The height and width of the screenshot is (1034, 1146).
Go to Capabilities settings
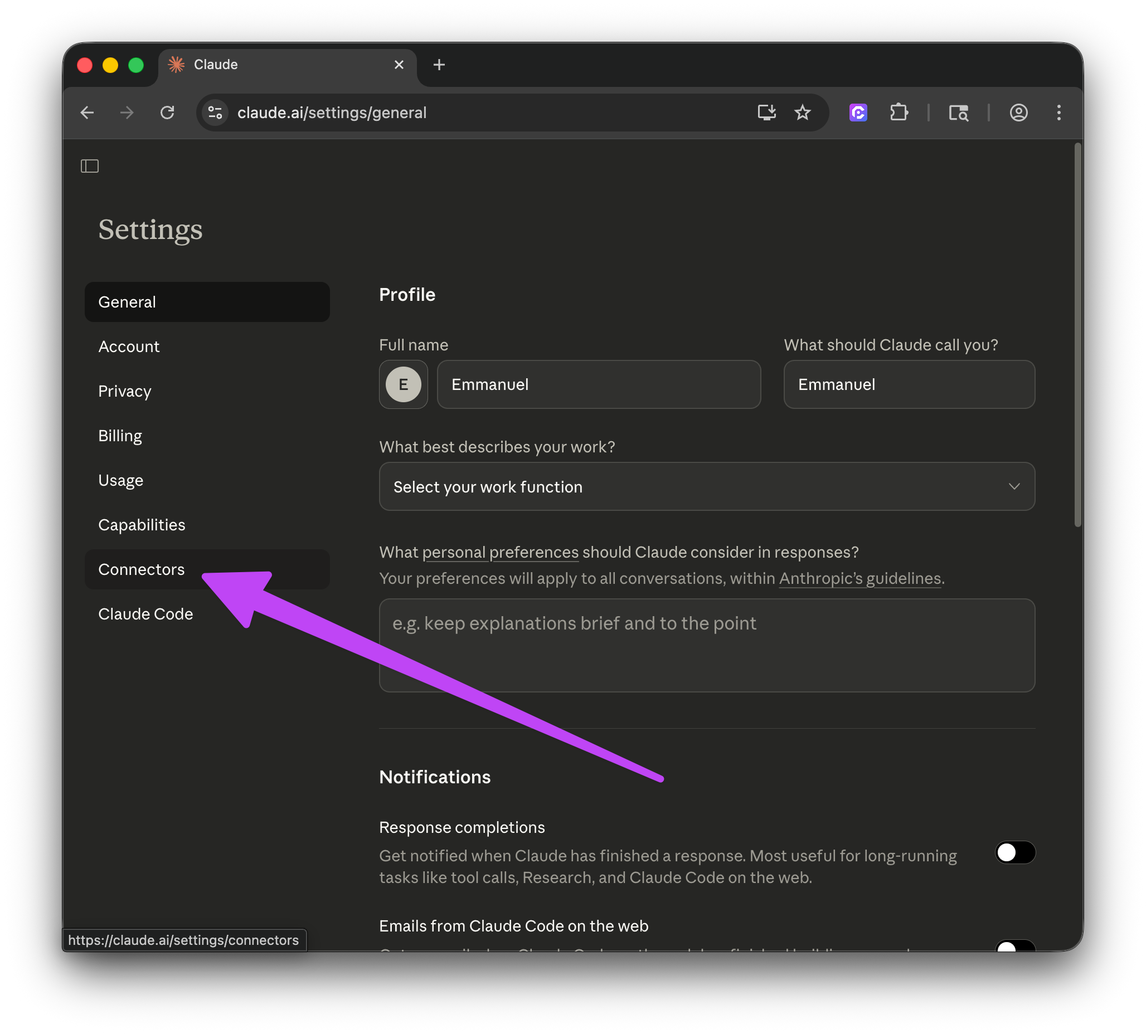pos(142,524)
